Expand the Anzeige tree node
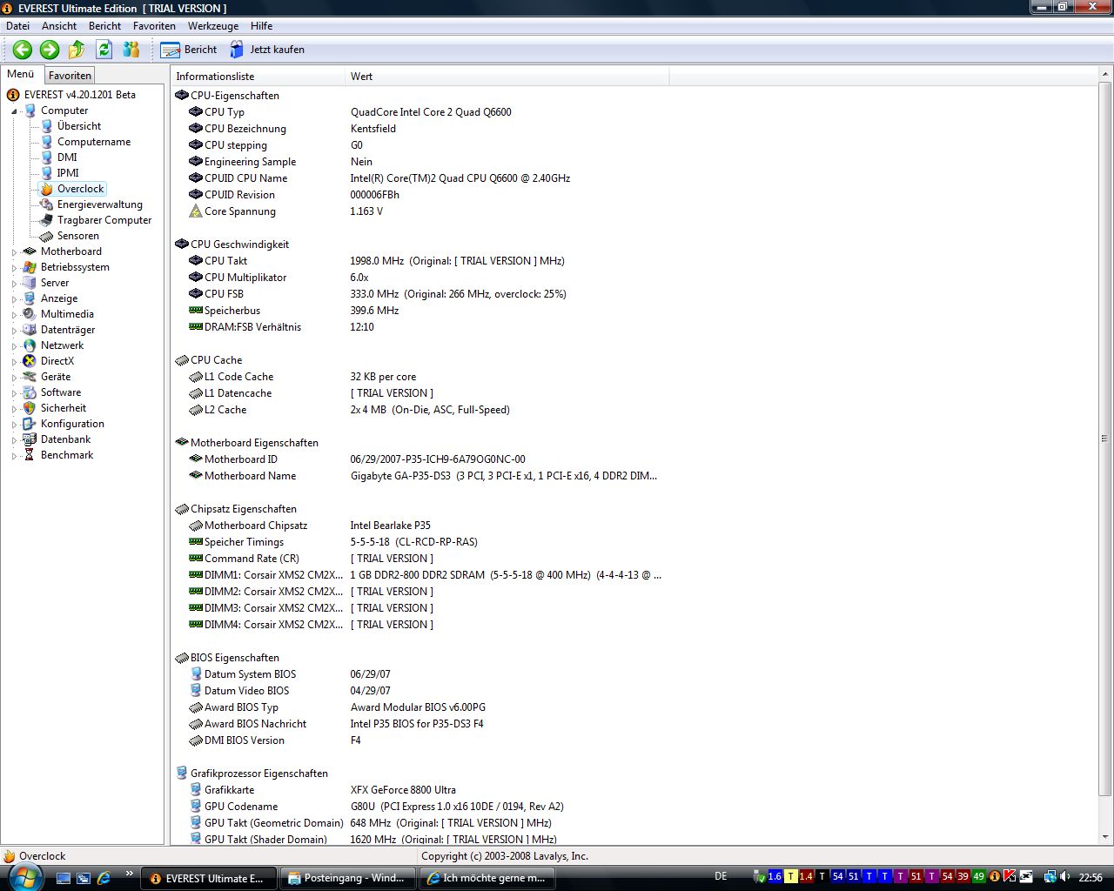The height and width of the screenshot is (891, 1114). [x=14, y=299]
